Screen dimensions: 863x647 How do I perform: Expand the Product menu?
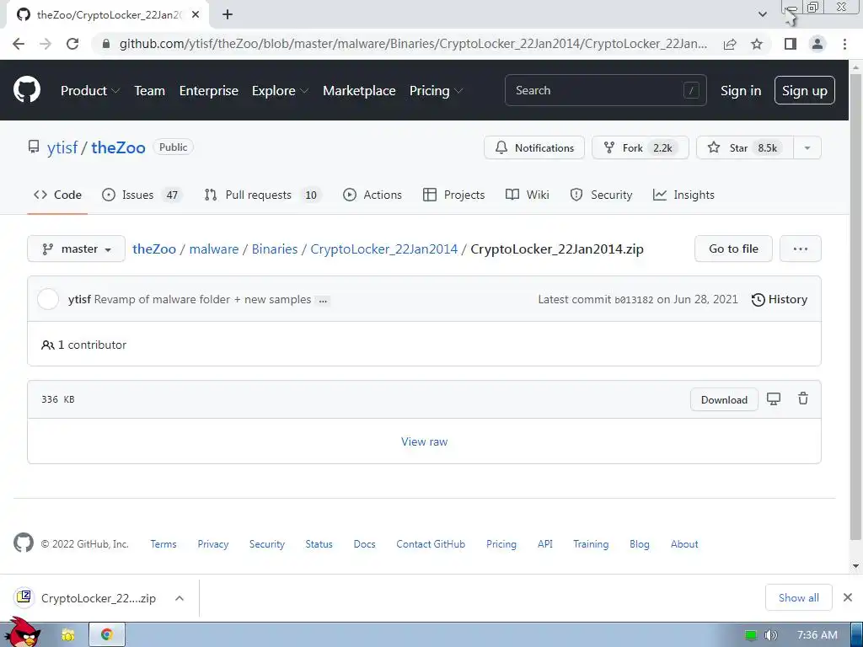coord(89,91)
